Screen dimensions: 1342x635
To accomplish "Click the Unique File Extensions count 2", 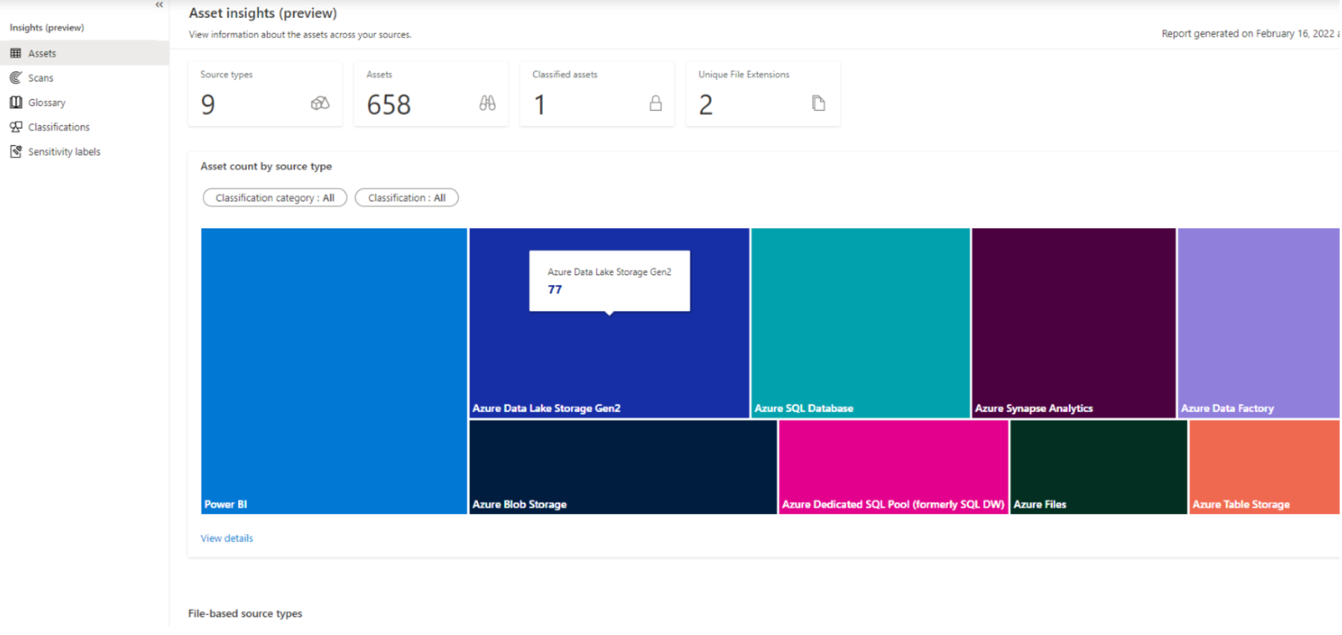I will click(x=706, y=105).
